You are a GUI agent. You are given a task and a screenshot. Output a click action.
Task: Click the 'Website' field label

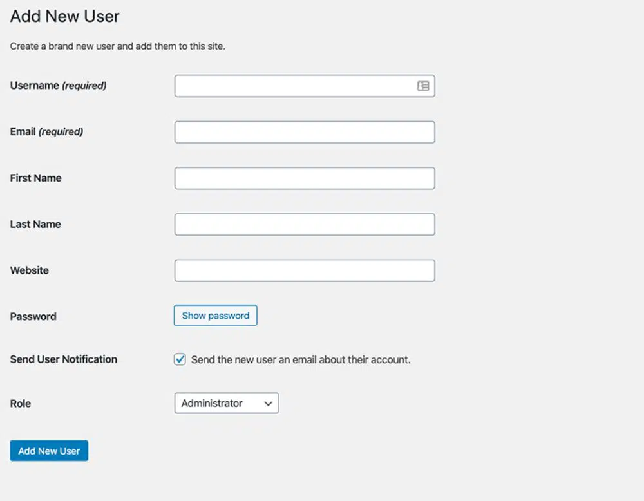coord(30,270)
